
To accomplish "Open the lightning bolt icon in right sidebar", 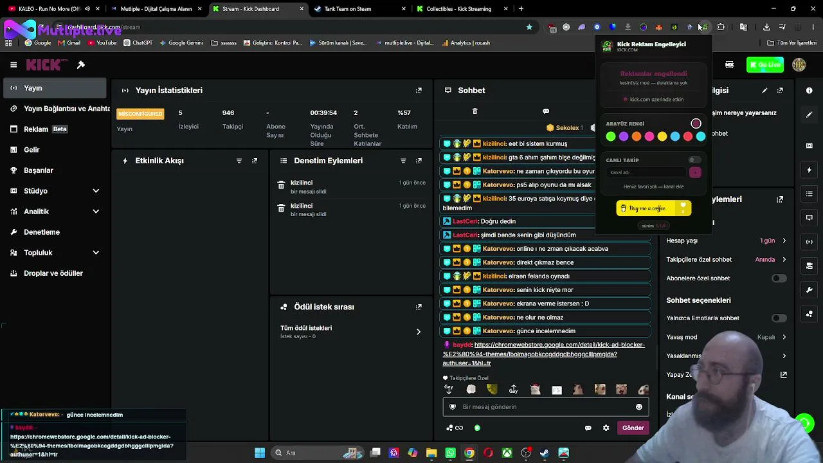I will tap(809, 170).
